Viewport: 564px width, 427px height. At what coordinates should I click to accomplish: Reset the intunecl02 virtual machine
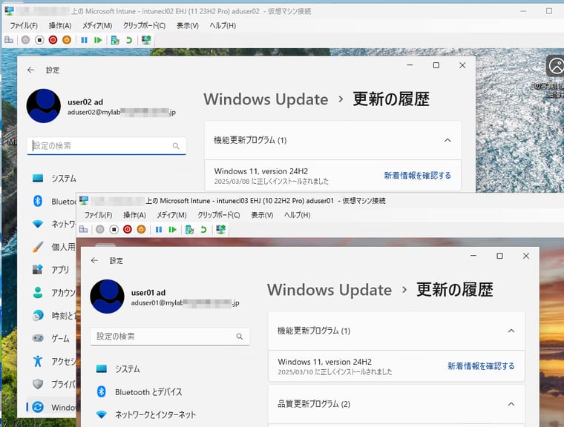click(x=98, y=40)
